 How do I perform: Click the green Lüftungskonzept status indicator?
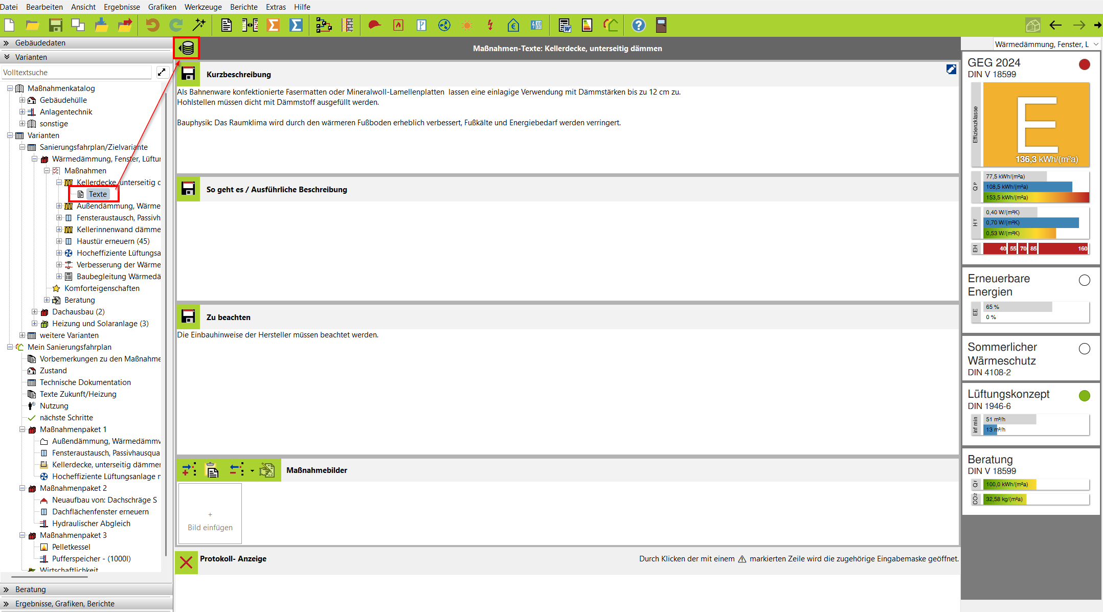click(1084, 396)
